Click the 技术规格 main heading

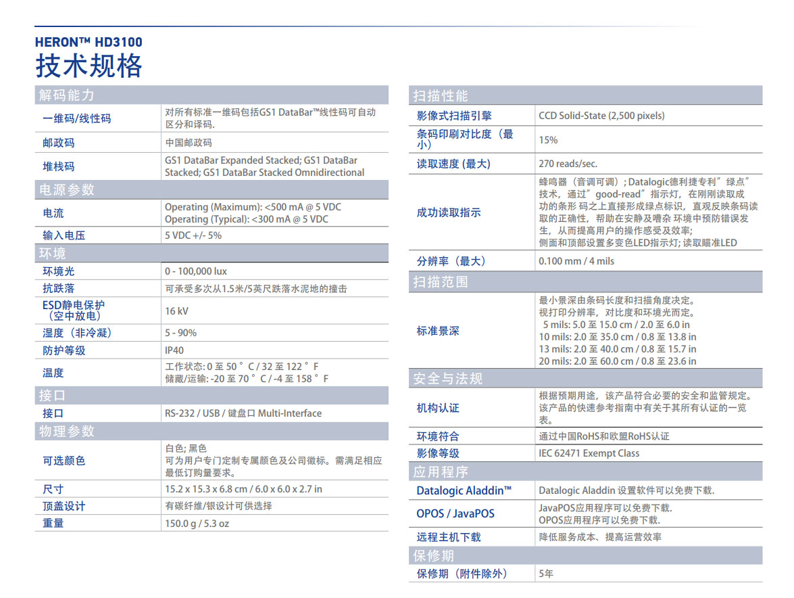click(x=89, y=66)
